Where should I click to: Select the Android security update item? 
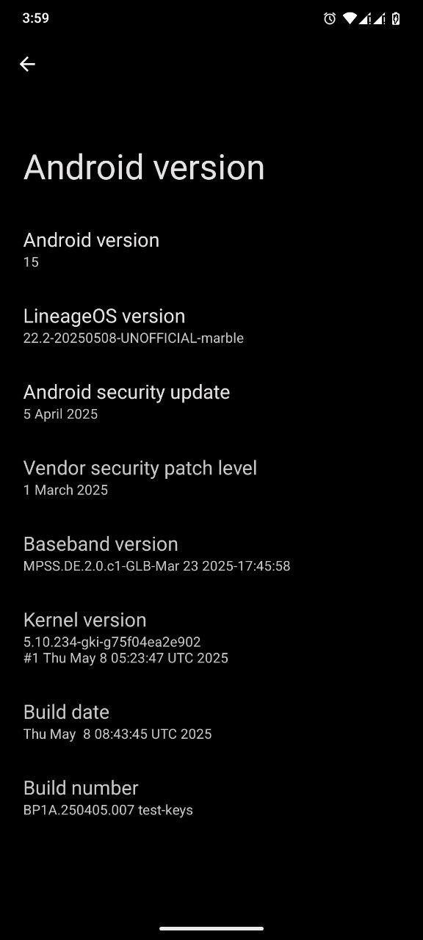coord(211,402)
